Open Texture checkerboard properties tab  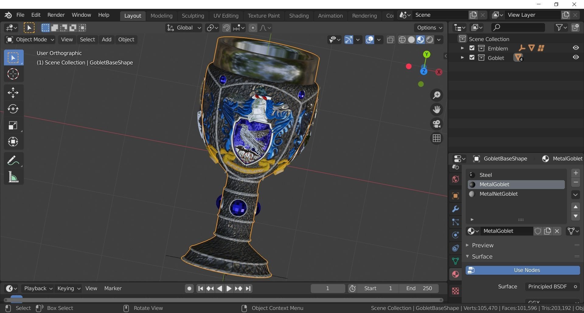tap(455, 291)
